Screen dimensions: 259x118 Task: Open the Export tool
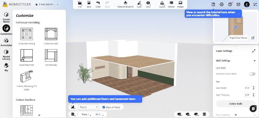click(x=162, y=4)
